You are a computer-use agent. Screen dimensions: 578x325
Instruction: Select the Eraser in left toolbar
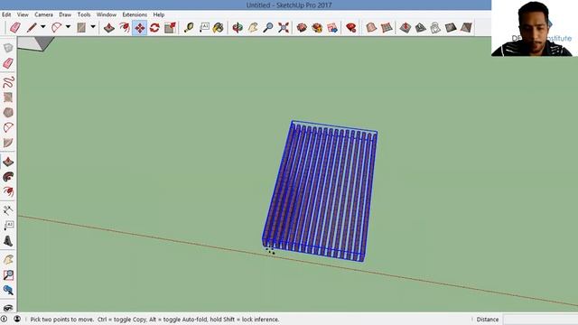8,63
